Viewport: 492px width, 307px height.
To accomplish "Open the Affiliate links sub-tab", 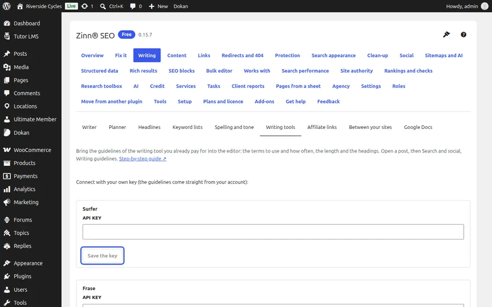I will point(322,127).
